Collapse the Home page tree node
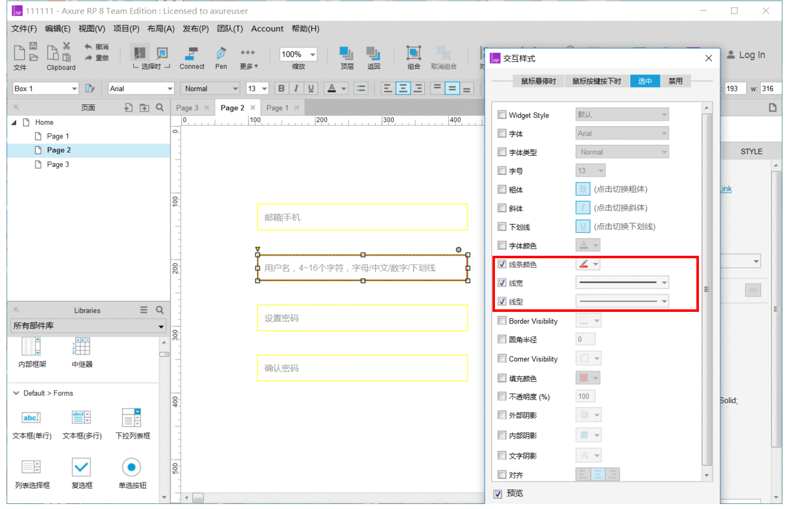788x509 pixels. [14, 122]
